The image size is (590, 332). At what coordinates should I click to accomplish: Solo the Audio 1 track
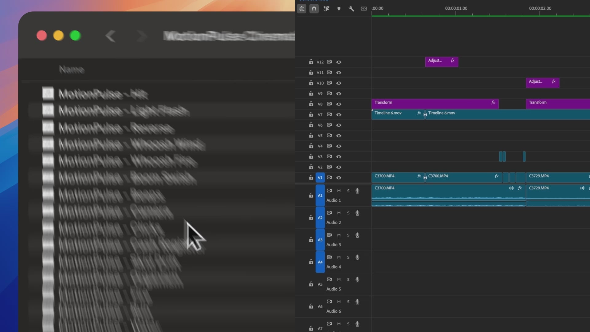pyautogui.click(x=348, y=191)
